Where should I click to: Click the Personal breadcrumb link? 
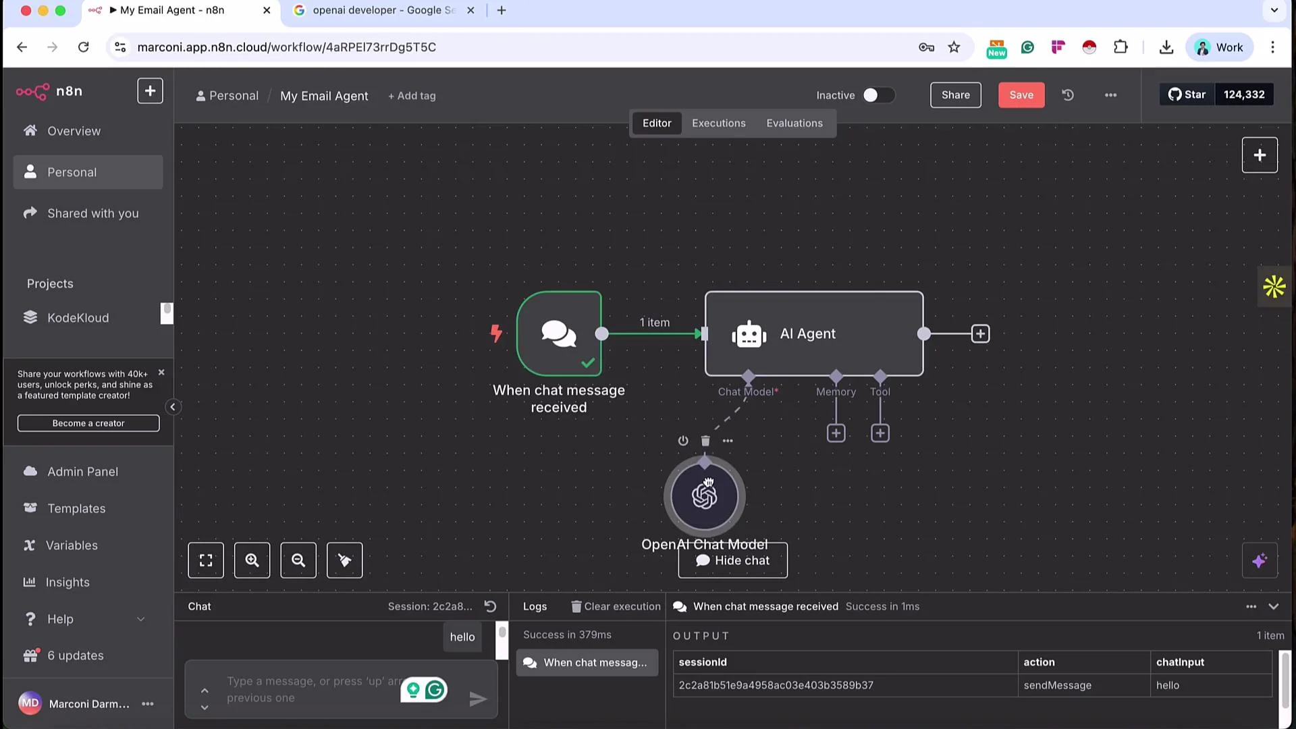click(227, 96)
